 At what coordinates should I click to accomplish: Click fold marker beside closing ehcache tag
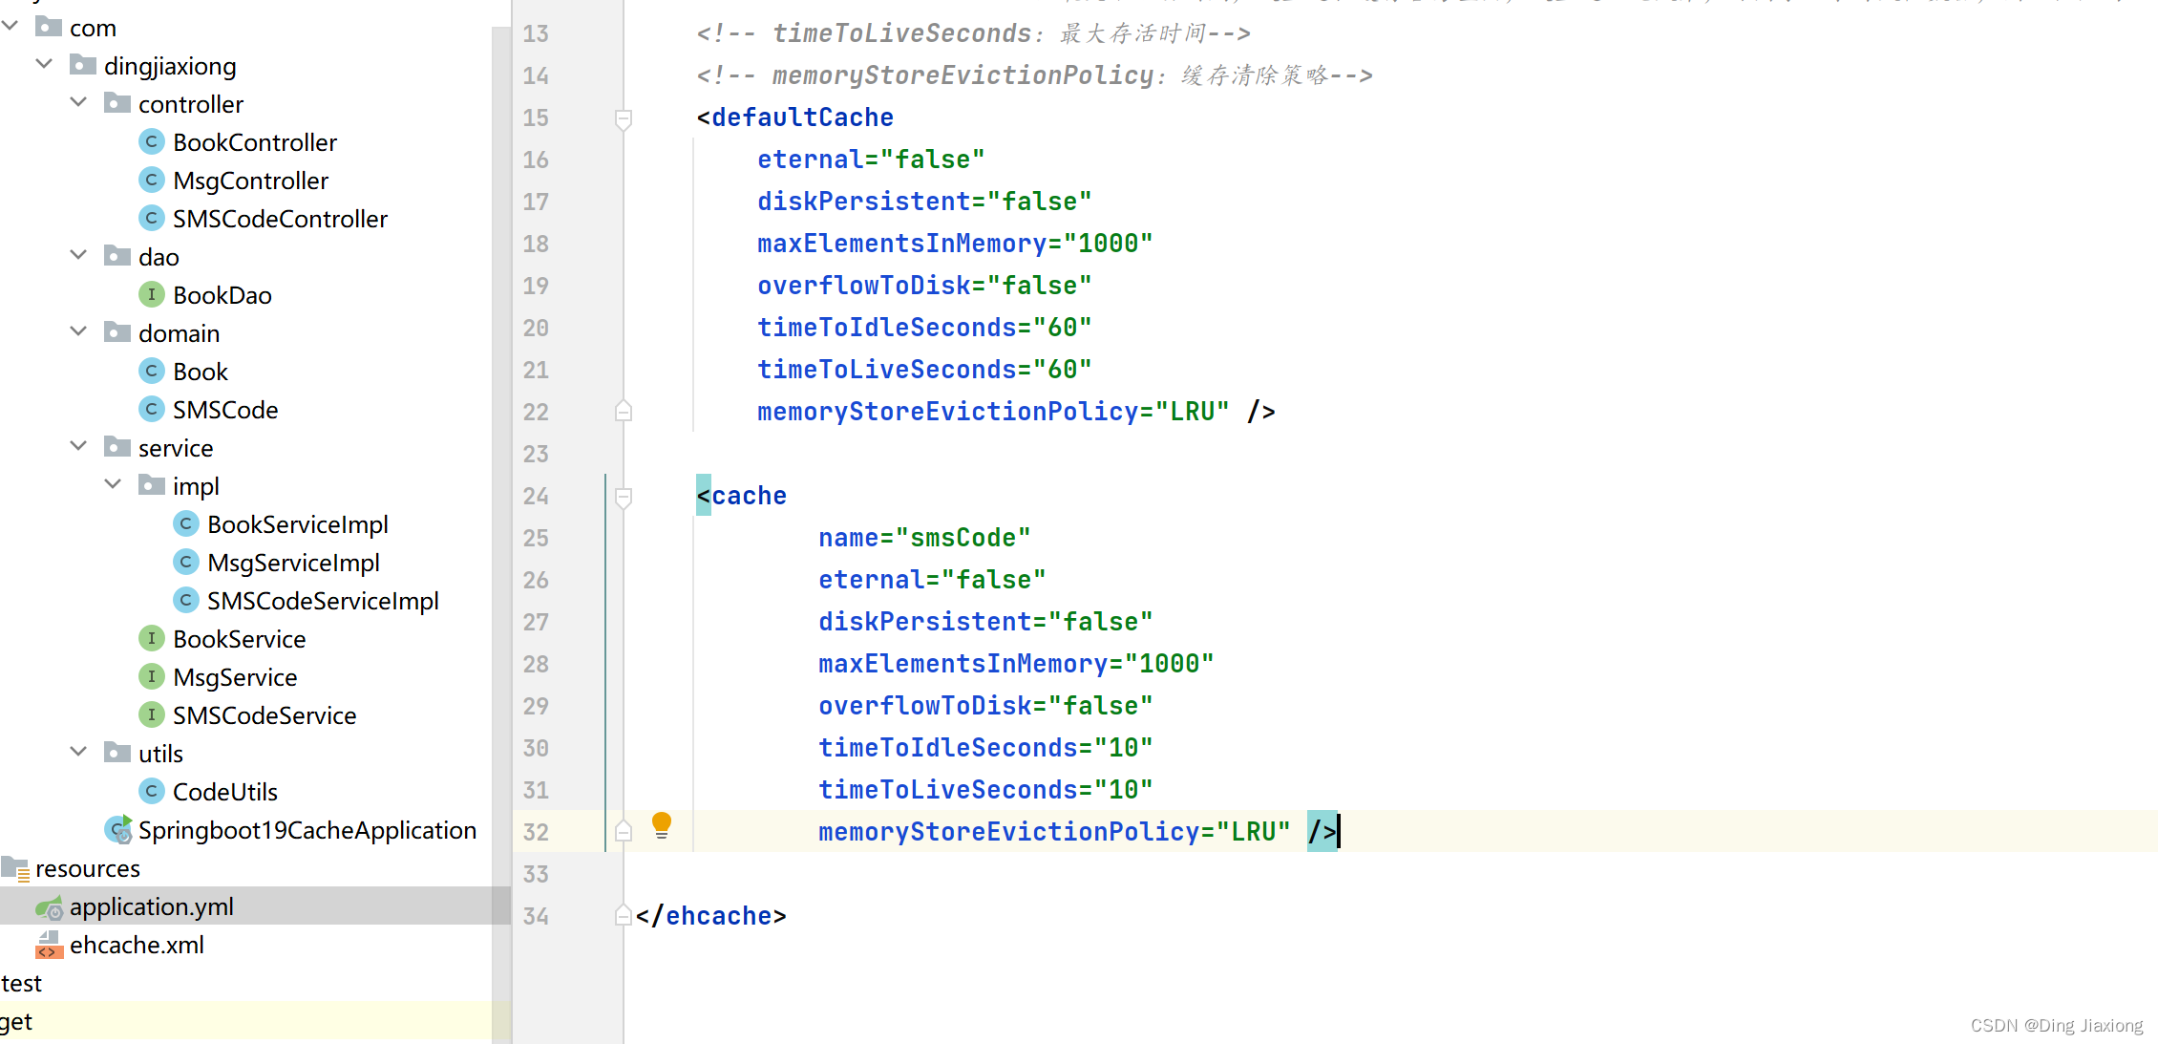[624, 915]
